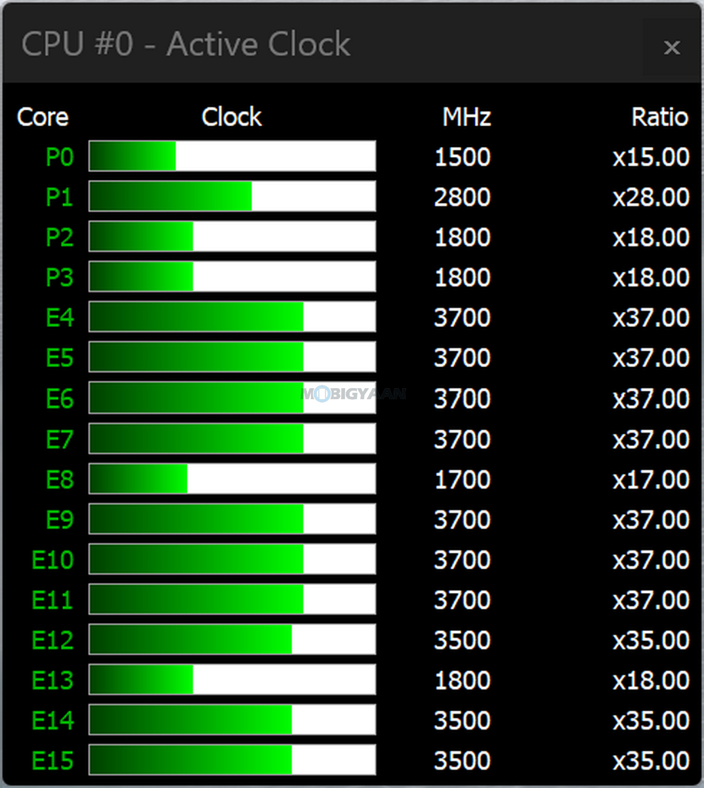Click the x18.00 ratio for E13
The height and width of the screenshot is (788, 704).
pos(651,680)
